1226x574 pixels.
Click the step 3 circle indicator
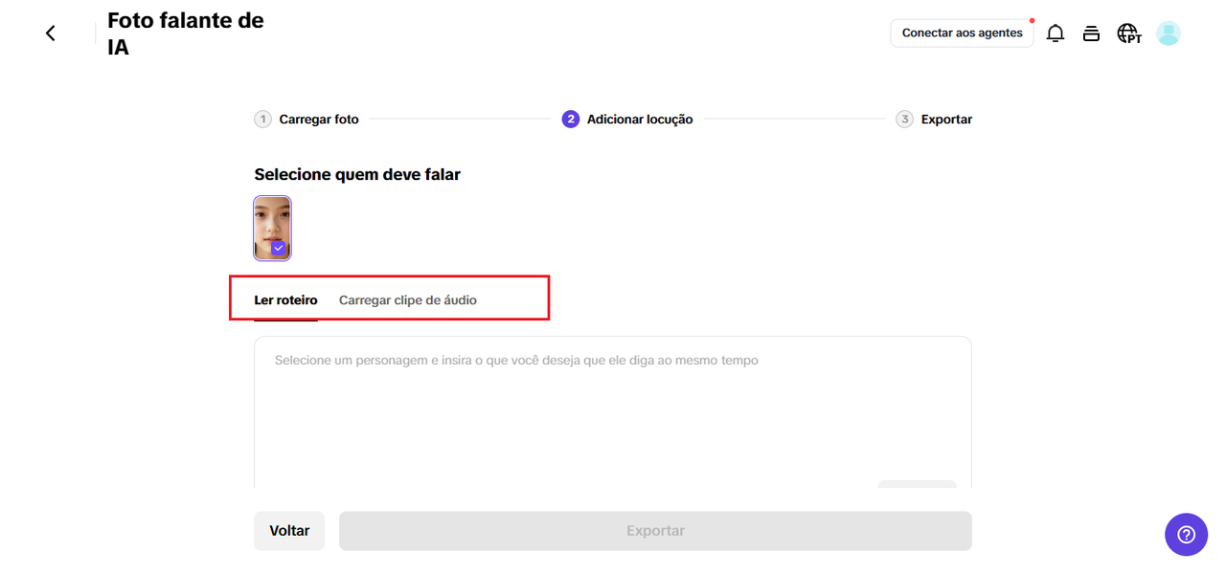point(904,120)
